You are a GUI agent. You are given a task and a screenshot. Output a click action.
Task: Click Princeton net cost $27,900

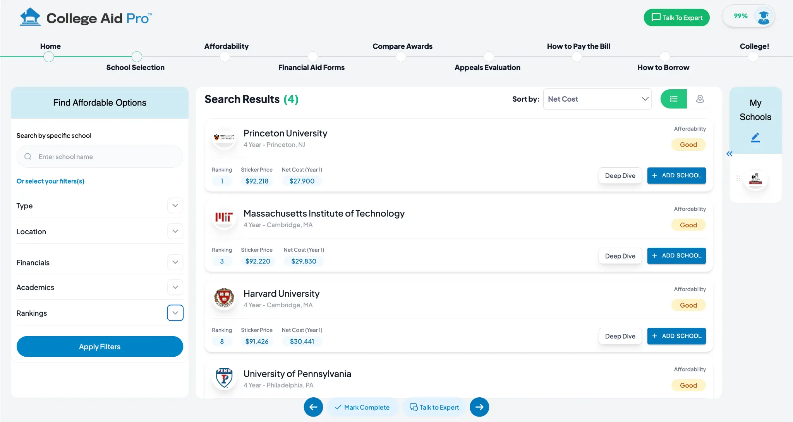(x=302, y=181)
